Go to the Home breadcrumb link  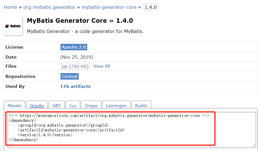pyautogui.click(x=11, y=7)
